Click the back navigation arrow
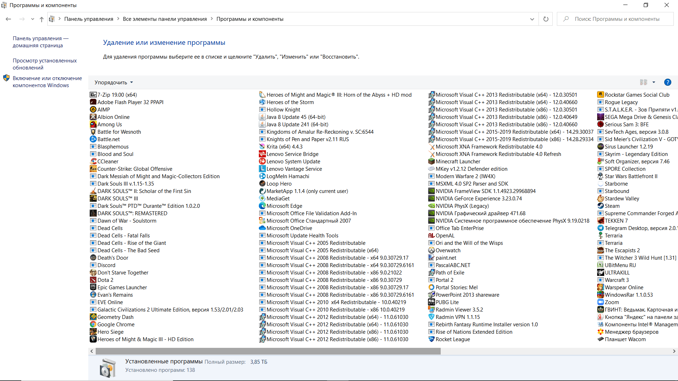Viewport: 678px width, 381px height. [x=8, y=19]
